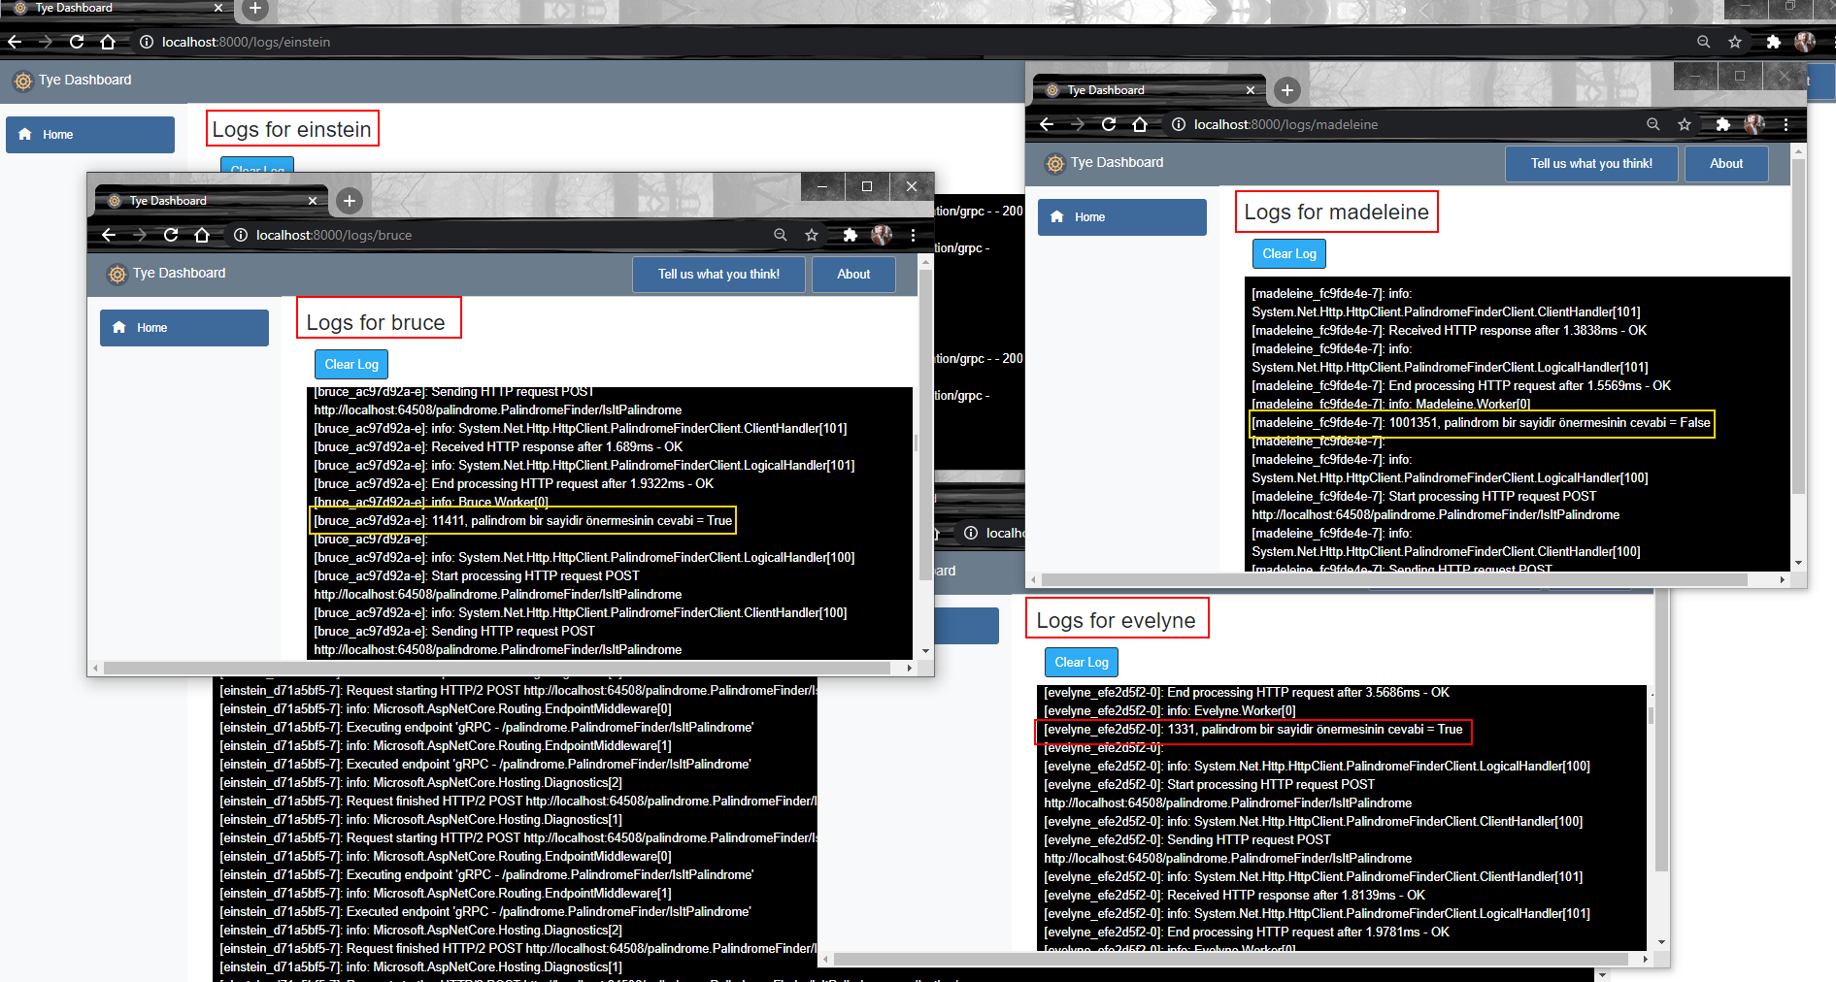The image size is (1836, 982).
Task: Click the site info icon for localhost:8000/logs/einstein
Action: [x=147, y=42]
